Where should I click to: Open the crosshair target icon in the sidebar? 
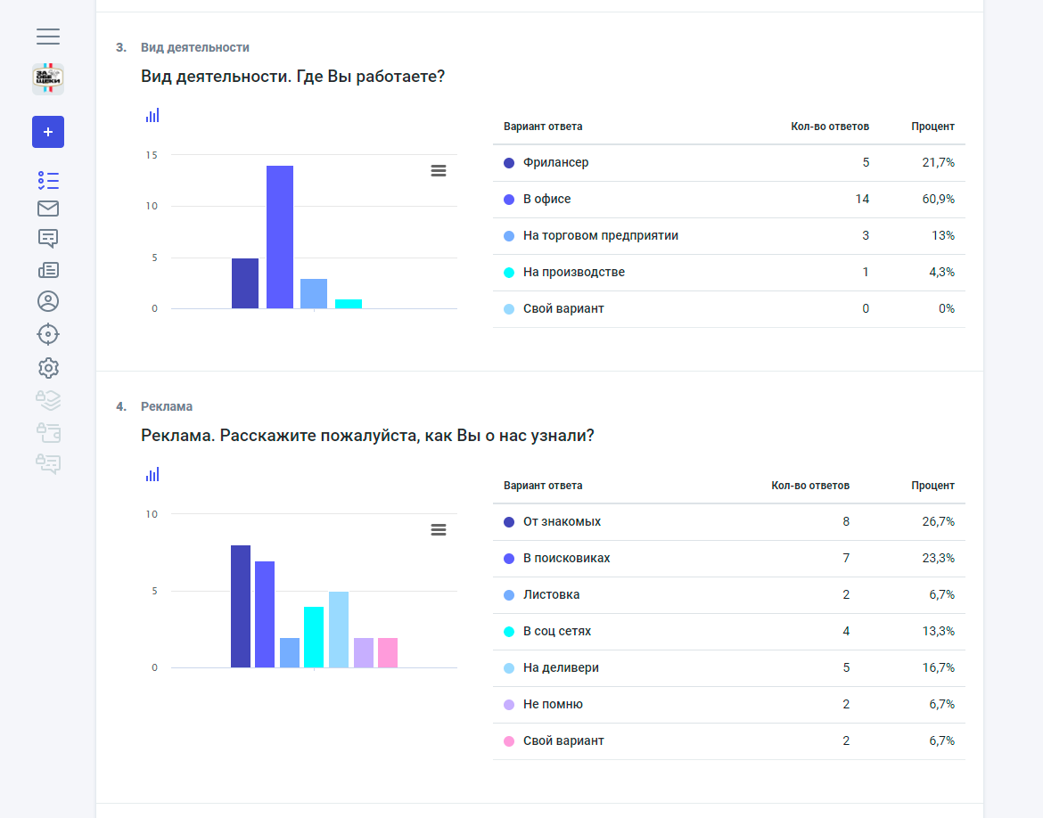(48, 334)
